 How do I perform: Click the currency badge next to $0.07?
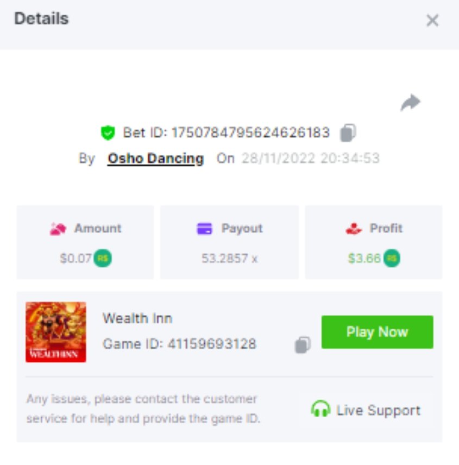[103, 258]
